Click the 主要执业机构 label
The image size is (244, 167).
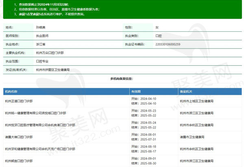click(15, 53)
